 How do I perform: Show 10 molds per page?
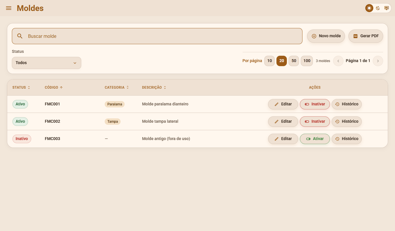click(x=270, y=61)
